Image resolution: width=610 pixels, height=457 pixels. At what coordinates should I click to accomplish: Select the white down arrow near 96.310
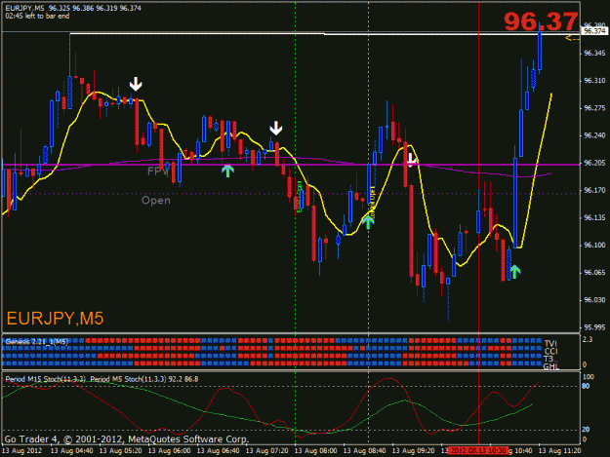136,84
